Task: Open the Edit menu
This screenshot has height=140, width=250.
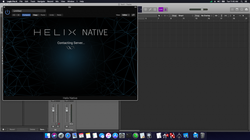Action: (x=26, y=1)
